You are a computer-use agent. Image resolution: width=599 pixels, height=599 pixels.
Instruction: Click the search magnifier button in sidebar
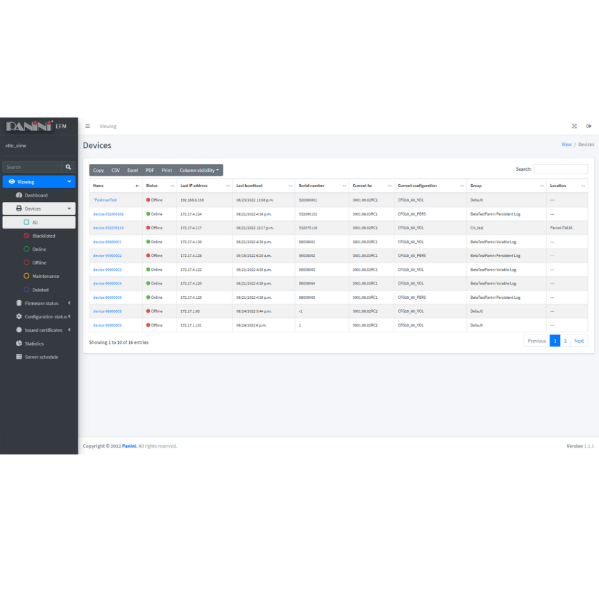(68, 167)
